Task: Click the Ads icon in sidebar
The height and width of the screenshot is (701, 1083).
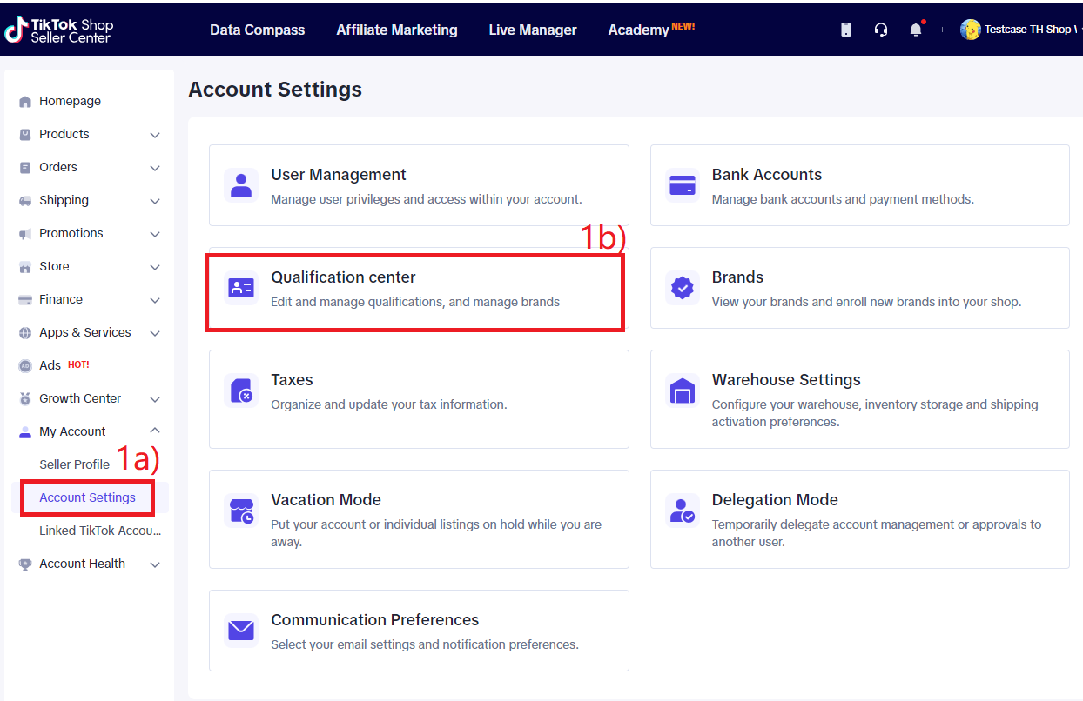Action: (x=25, y=366)
